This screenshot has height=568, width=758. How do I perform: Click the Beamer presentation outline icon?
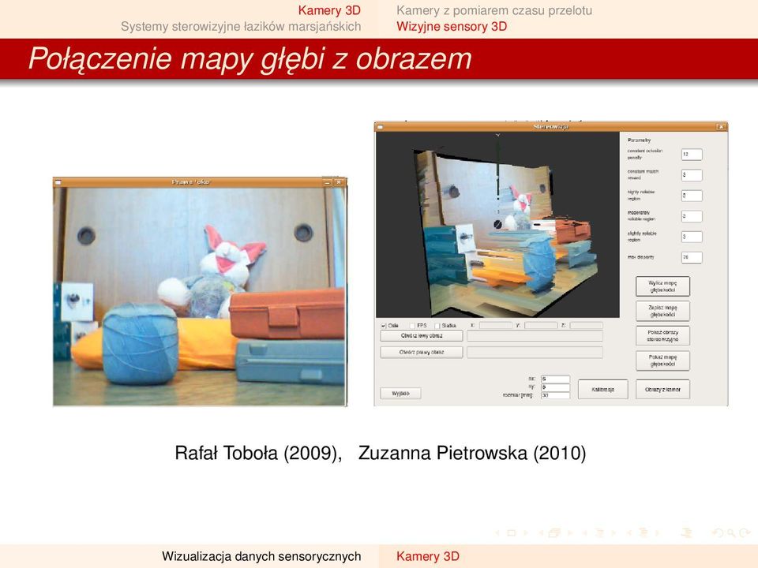(x=686, y=533)
